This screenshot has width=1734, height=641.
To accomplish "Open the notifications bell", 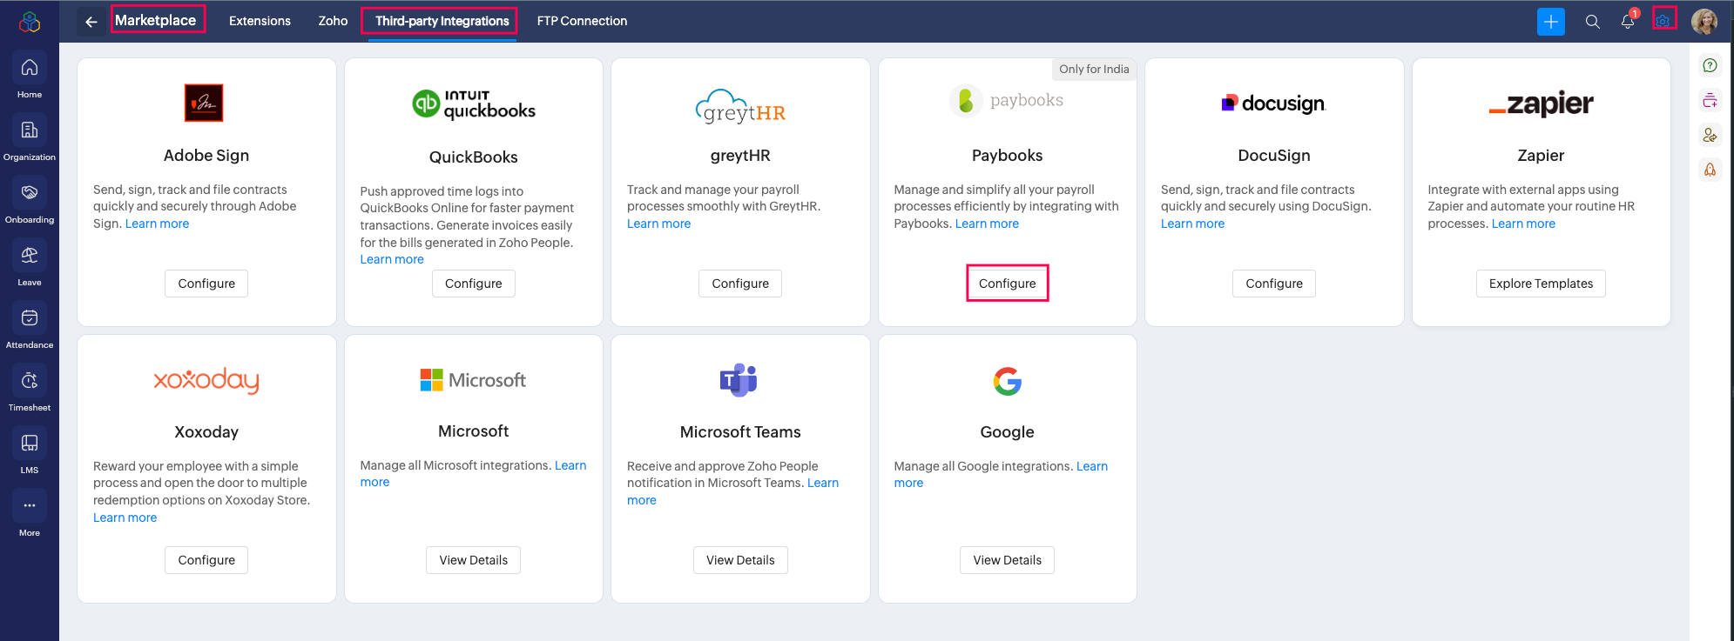I will pos(1628,21).
